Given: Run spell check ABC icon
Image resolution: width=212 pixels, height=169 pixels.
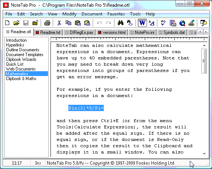Looking at the screenshot, I should coord(164,23).
